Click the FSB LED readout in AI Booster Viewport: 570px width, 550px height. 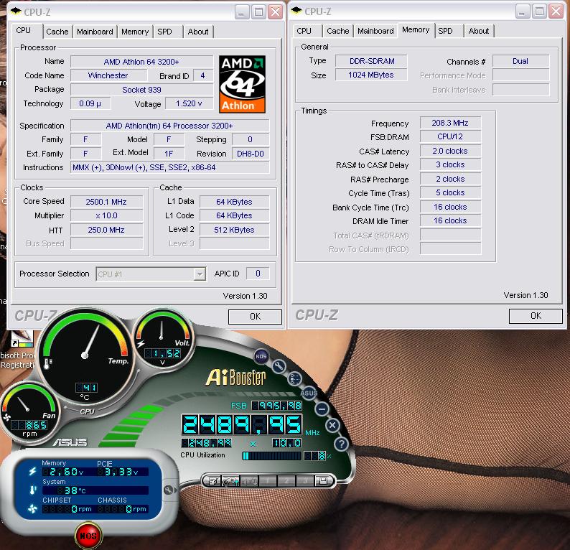click(276, 406)
